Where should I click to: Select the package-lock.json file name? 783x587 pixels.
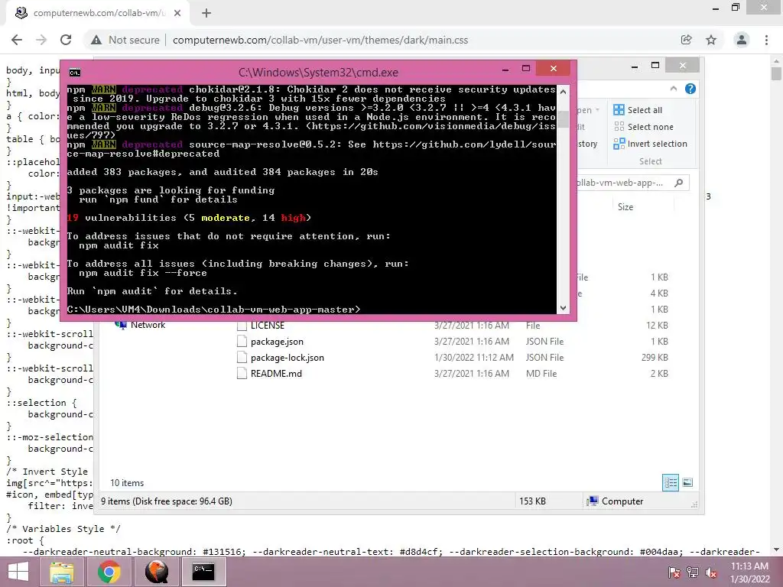pyautogui.click(x=288, y=358)
